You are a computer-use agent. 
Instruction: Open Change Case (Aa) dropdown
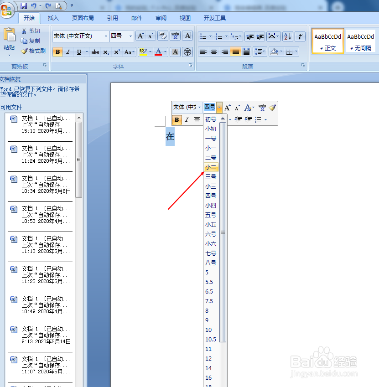[x=130, y=52]
